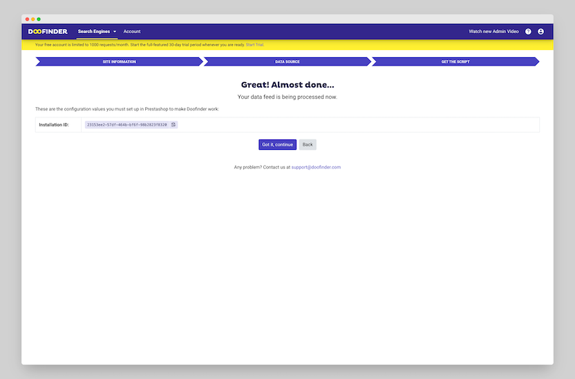Go to Data Source step
Screen dimensions: 575x379
coord(287,61)
